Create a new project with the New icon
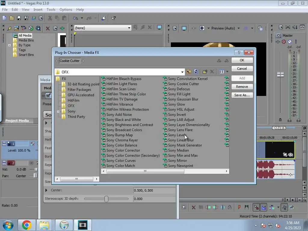The image size is (308, 231). coord(4,18)
